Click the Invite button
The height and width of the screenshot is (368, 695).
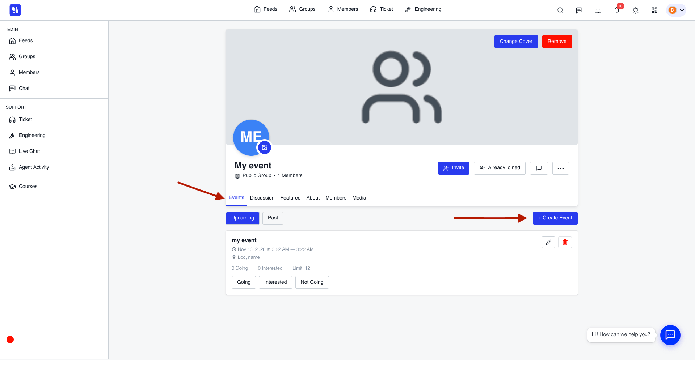click(x=454, y=168)
